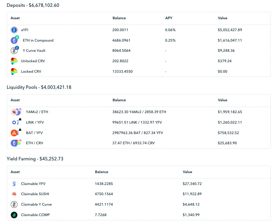Select the APY column header
The image size is (277, 224).
169,18
